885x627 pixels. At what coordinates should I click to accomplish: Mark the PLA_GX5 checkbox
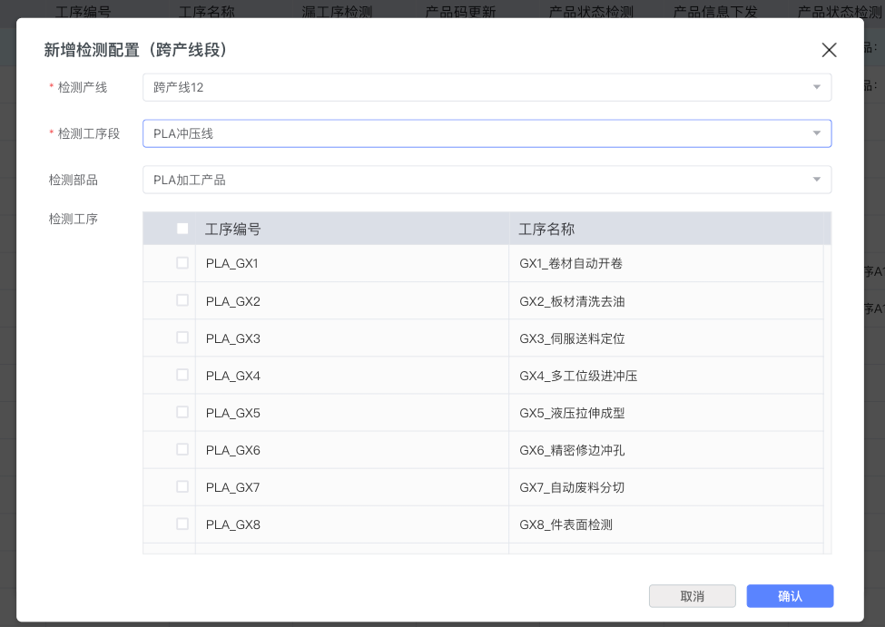(x=182, y=412)
